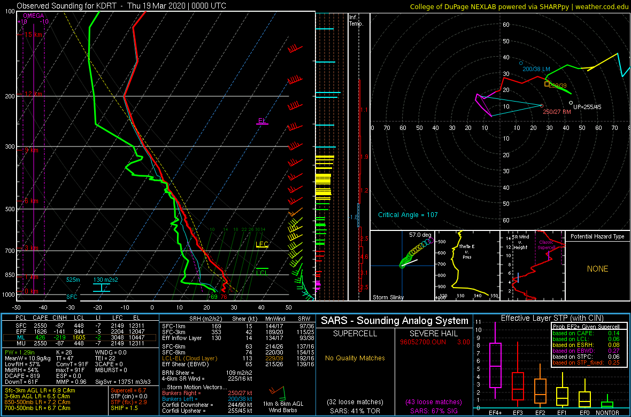
Task: Click 'No Quality Matches' under SUPERCELL
Action: pyautogui.click(x=356, y=358)
